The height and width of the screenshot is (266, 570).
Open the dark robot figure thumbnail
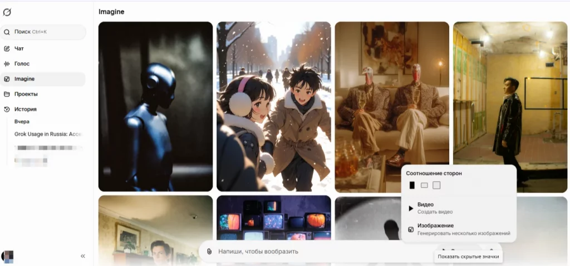(155, 107)
